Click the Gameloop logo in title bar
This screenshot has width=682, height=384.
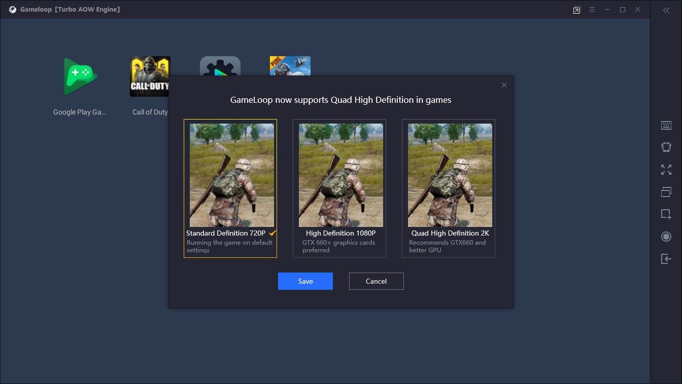point(12,10)
